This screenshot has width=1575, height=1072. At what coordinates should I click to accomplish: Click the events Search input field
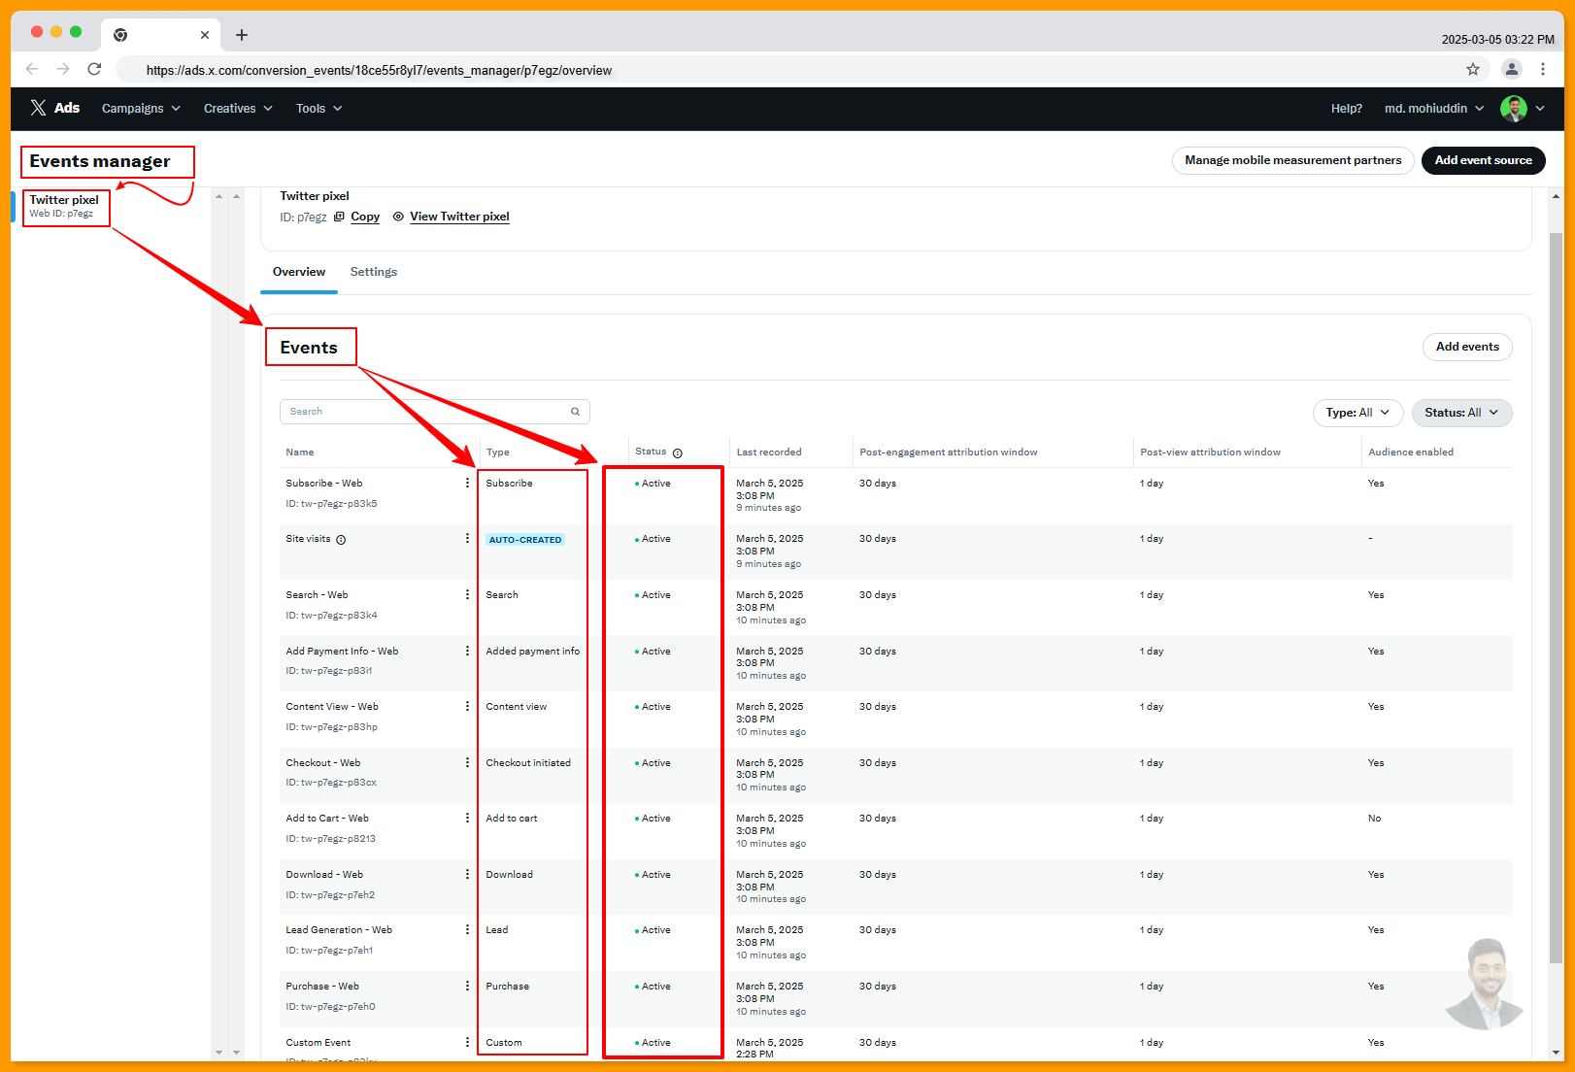[x=427, y=412]
